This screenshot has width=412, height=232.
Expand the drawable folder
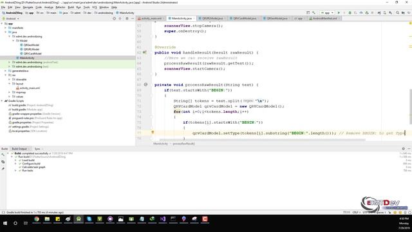10,79
